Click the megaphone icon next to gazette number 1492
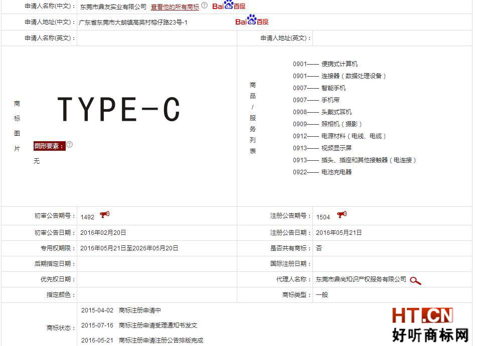This screenshot has width=477, height=346. coord(103,214)
